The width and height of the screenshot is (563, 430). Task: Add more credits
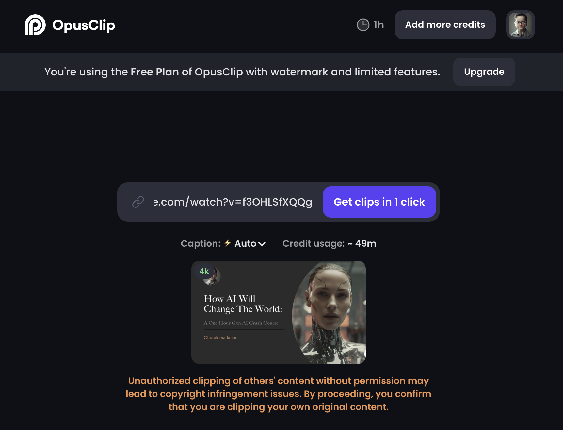point(445,25)
